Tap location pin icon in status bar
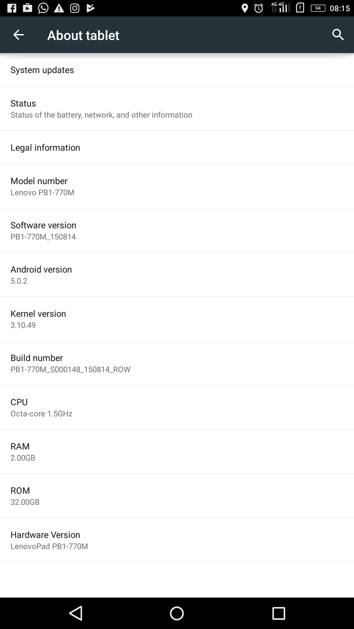The width and height of the screenshot is (354, 629). tap(245, 8)
